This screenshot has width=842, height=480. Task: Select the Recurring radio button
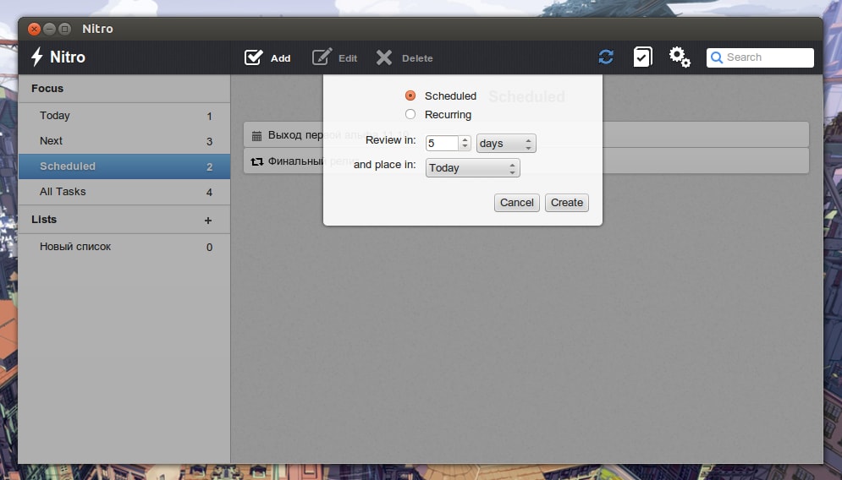pos(410,114)
